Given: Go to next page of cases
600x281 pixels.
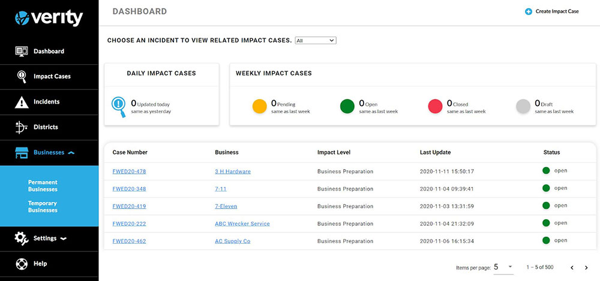Looking at the screenshot, I should tap(586, 267).
